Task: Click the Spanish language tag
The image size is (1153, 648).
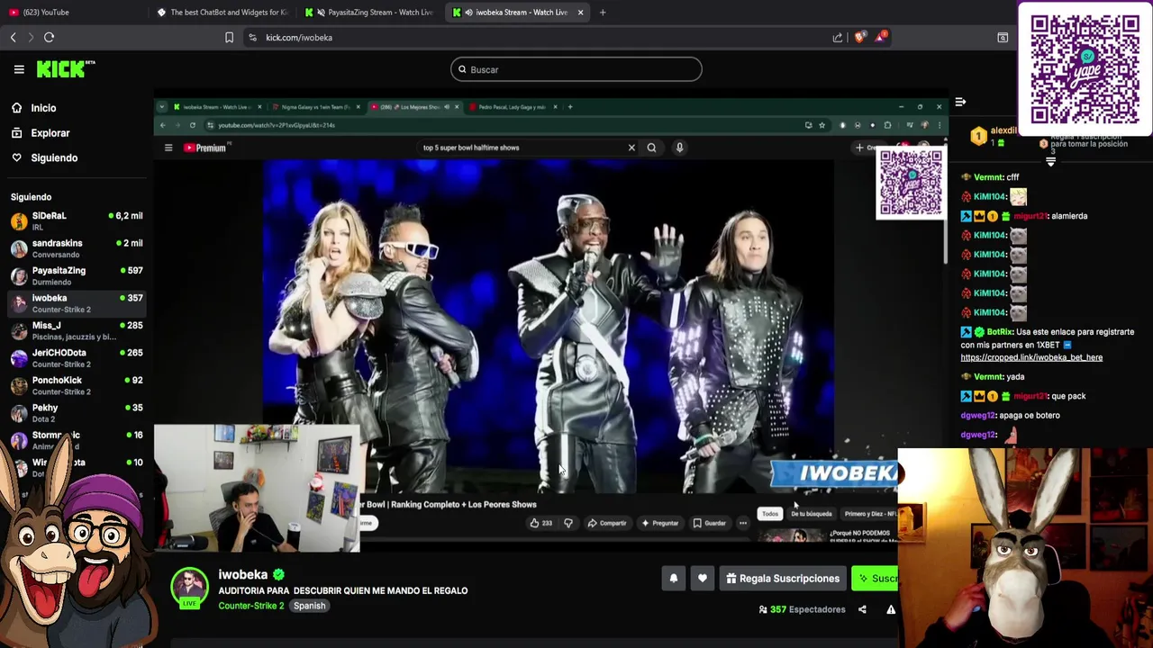Action: pos(309,606)
